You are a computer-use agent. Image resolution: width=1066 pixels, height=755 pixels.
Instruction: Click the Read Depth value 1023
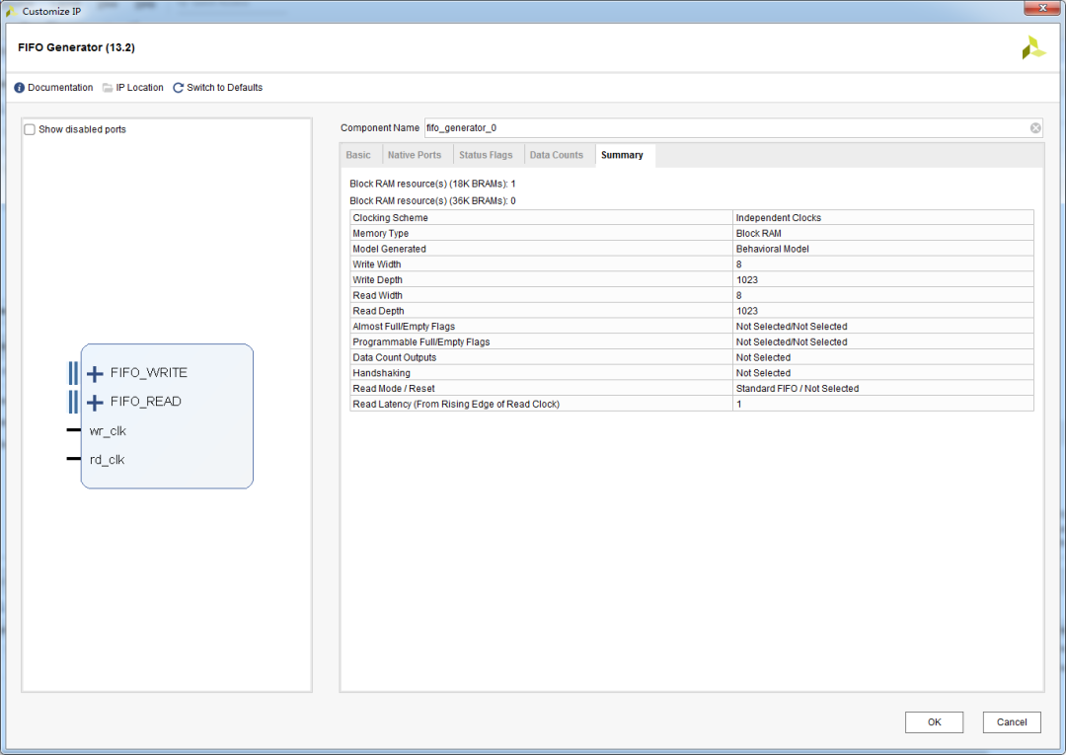[746, 311]
